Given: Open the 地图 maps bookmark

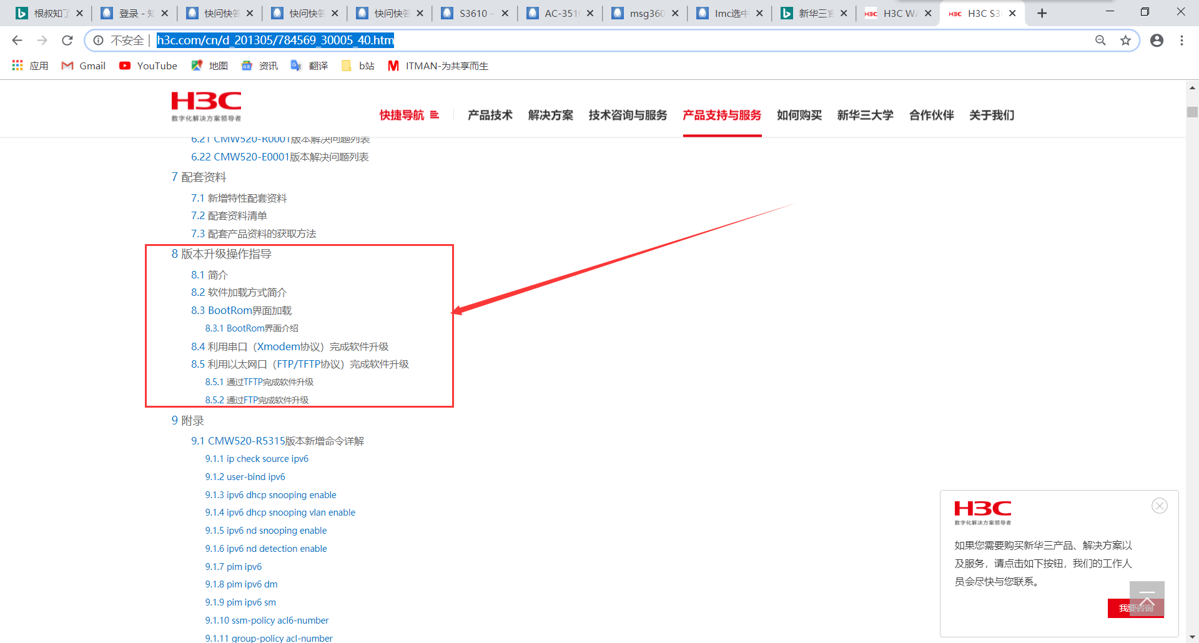Looking at the screenshot, I should coord(210,66).
